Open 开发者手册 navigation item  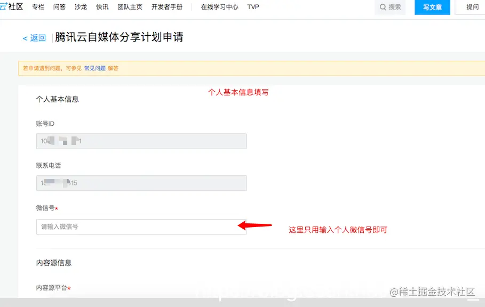(x=167, y=7)
